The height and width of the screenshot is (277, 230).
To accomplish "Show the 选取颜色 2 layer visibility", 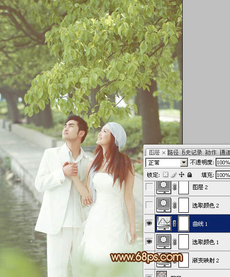I will (149, 205).
